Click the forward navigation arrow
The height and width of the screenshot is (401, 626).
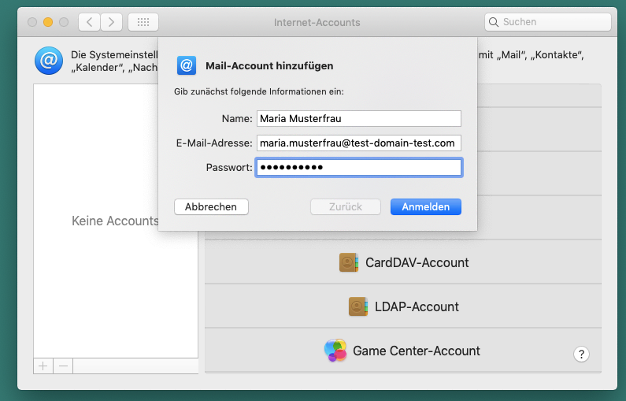pyautogui.click(x=112, y=22)
